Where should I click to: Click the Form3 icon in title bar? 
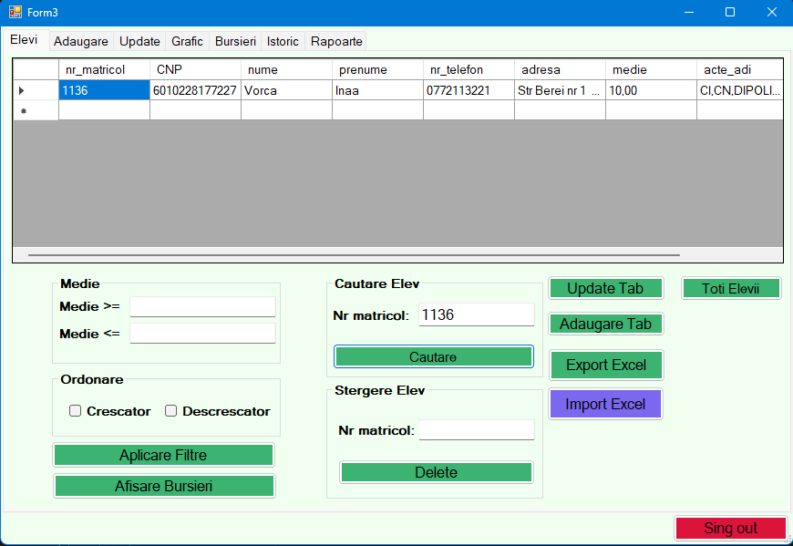(11, 12)
